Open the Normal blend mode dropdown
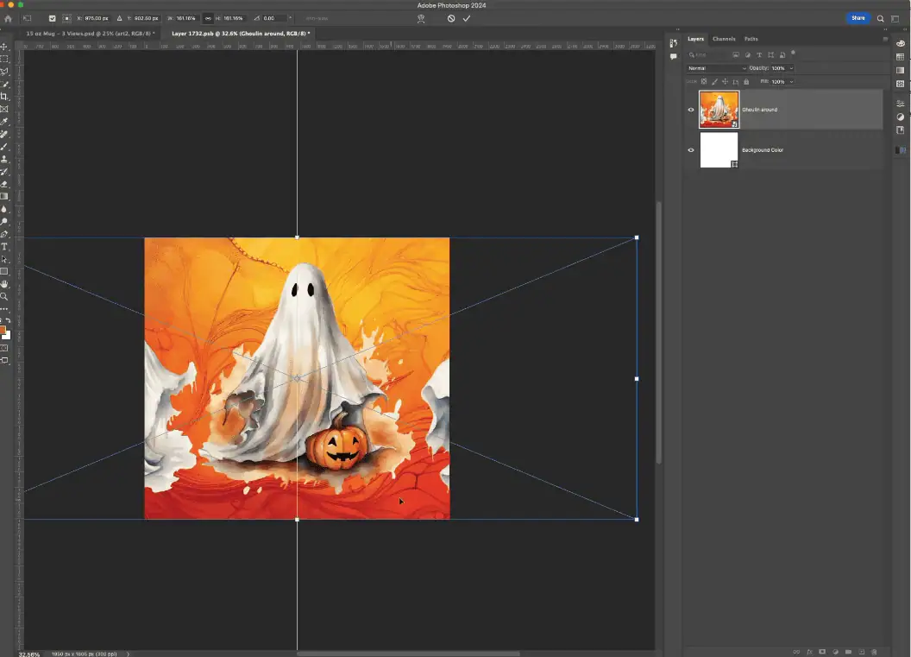The width and height of the screenshot is (911, 657). [716, 68]
